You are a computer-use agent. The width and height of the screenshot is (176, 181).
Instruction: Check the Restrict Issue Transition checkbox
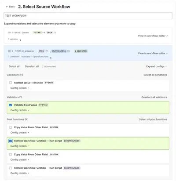tap(11, 83)
